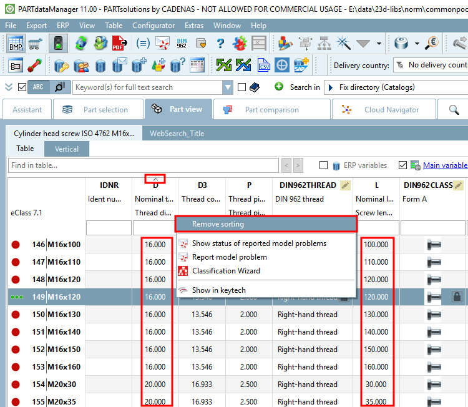Image resolution: width=468 pixels, height=407 pixels.
Task: Click the magnifier with euro price icon
Action: point(432,43)
